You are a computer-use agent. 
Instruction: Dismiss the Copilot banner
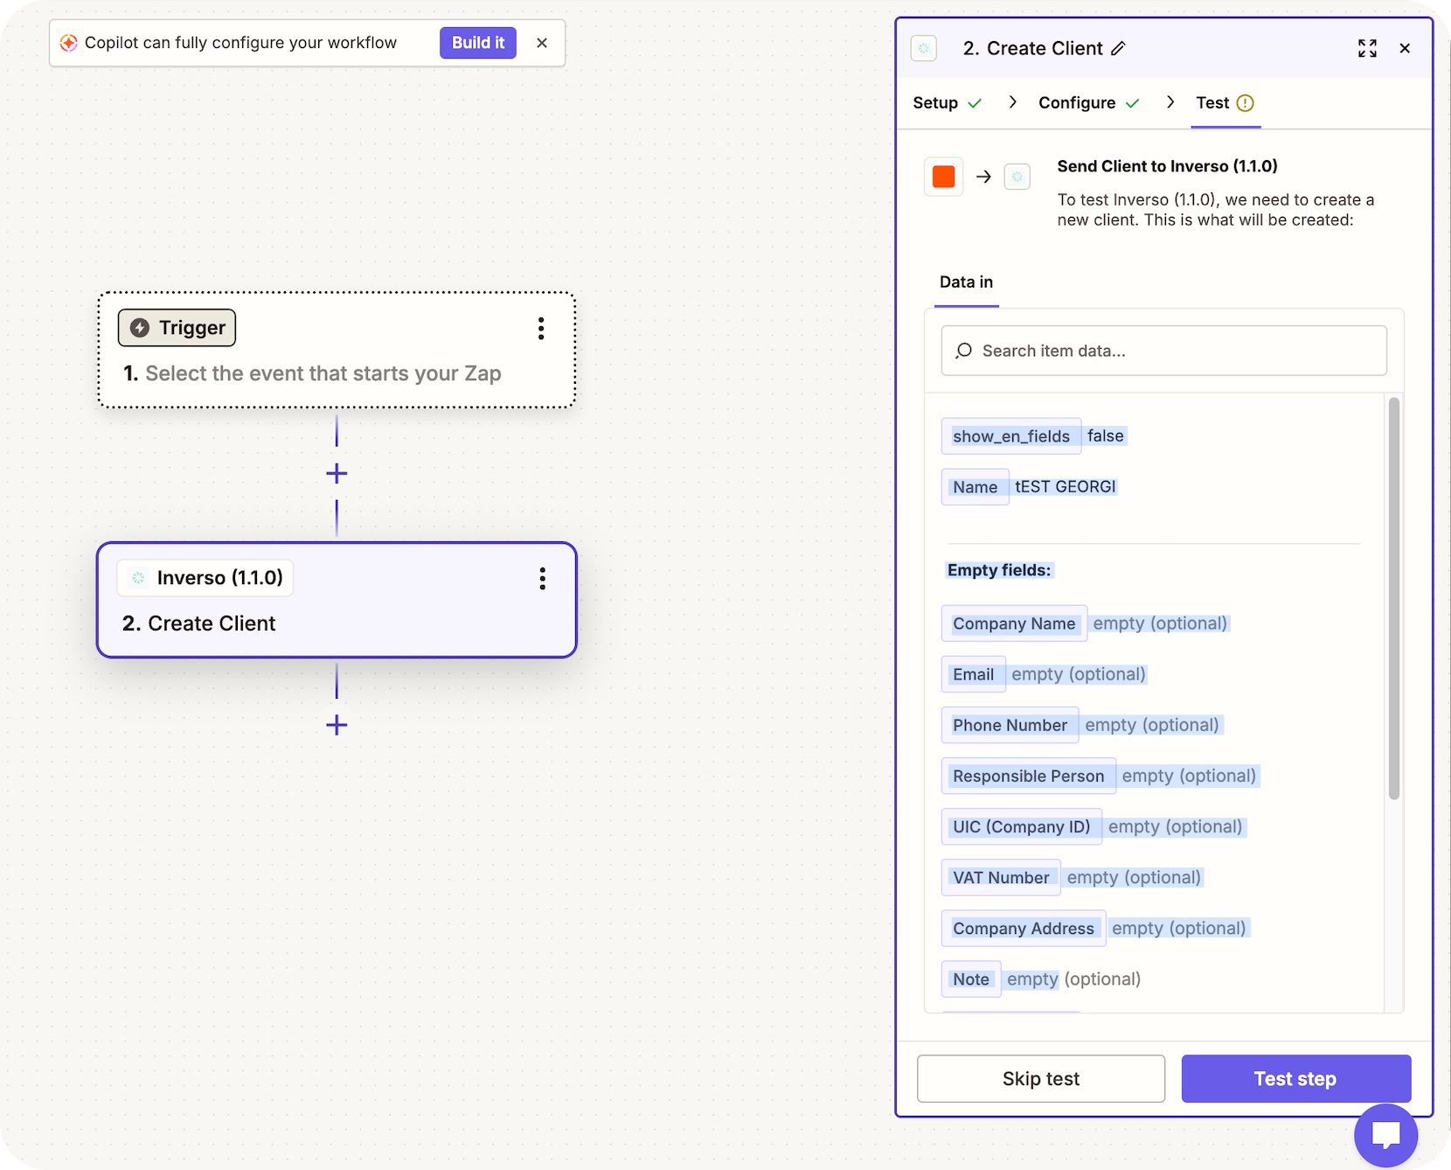[x=542, y=43]
